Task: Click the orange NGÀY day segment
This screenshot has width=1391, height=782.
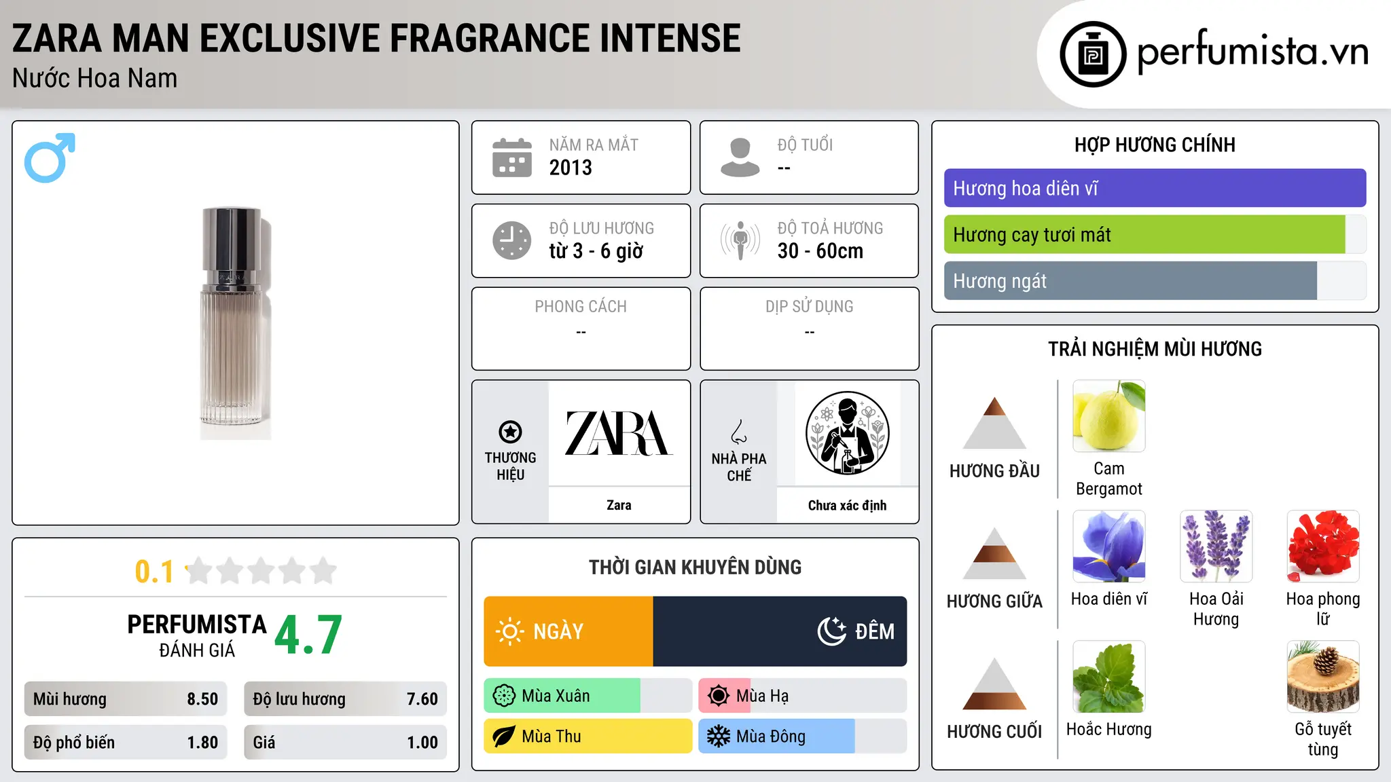Action: point(568,631)
